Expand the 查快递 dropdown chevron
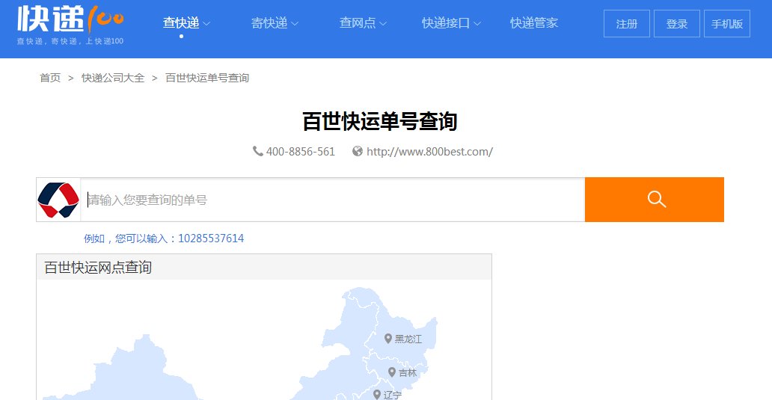Screen dimensions: 772x400 [206, 23]
